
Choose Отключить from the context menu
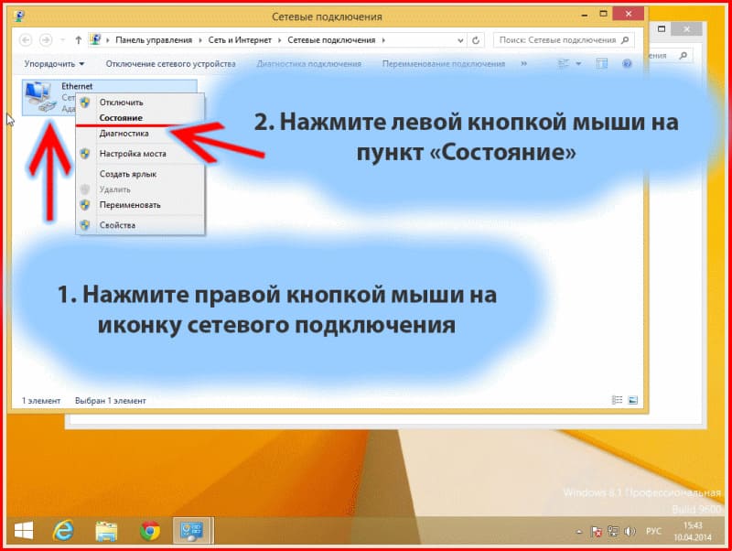(x=140, y=103)
